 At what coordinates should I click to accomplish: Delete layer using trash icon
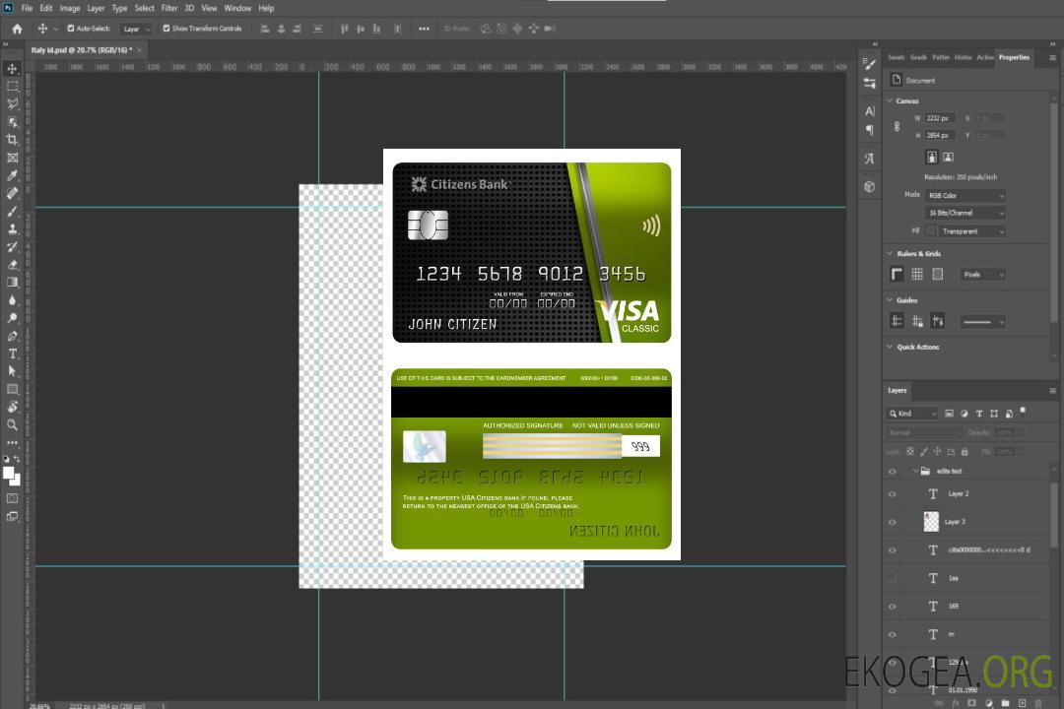coord(1038,703)
